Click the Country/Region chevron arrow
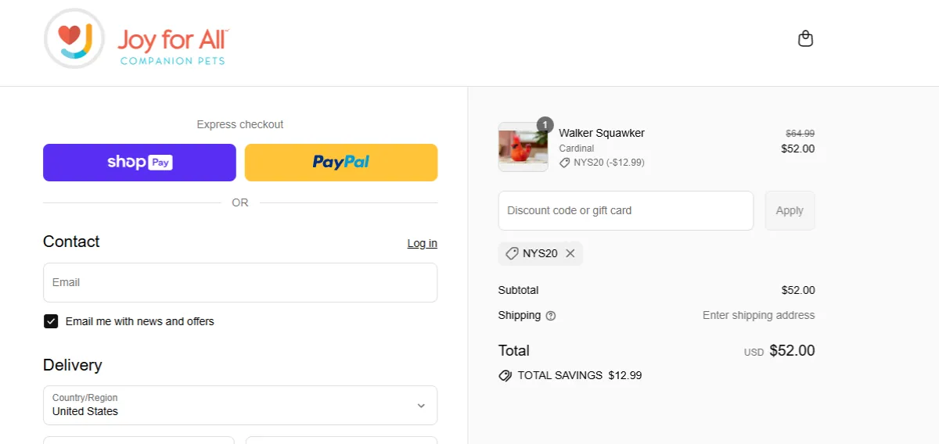This screenshot has width=939, height=444. 421,406
